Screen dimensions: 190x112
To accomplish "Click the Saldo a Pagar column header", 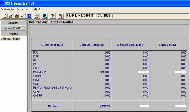I will point(168,45).
